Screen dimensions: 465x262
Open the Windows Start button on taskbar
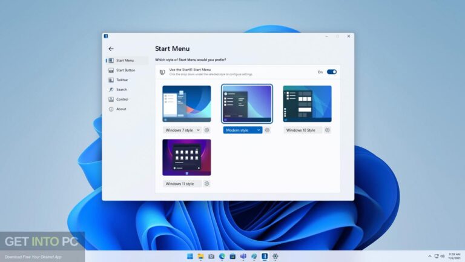[190, 257]
